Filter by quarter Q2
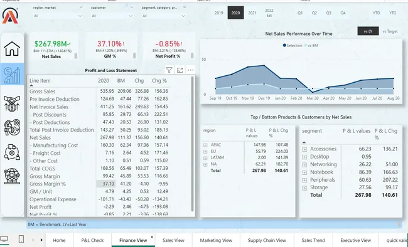The height and width of the screenshot is (247, 408). point(314,13)
